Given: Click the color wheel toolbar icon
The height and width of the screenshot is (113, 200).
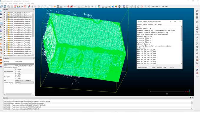Looking at the screenshot, I should tap(116, 6).
